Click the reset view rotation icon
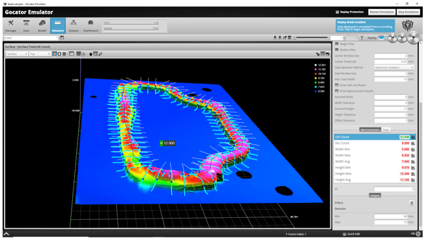This screenshot has width=426, height=240. point(83,54)
